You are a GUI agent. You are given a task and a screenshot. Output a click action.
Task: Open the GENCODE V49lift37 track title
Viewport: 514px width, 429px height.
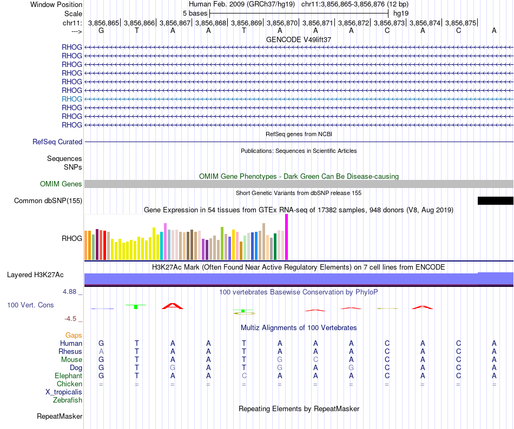(x=299, y=39)
